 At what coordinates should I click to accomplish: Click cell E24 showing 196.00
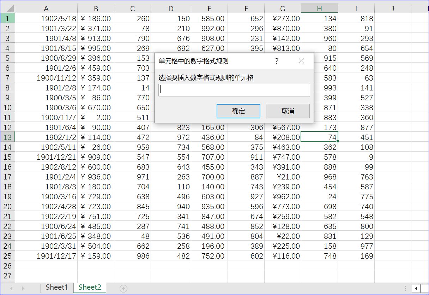tap(210, 246)
